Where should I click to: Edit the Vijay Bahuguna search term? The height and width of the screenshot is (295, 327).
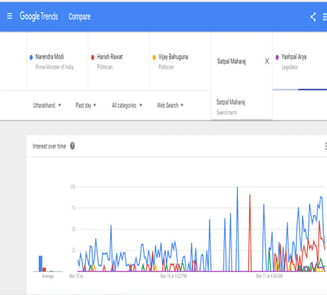pos(180,61)
